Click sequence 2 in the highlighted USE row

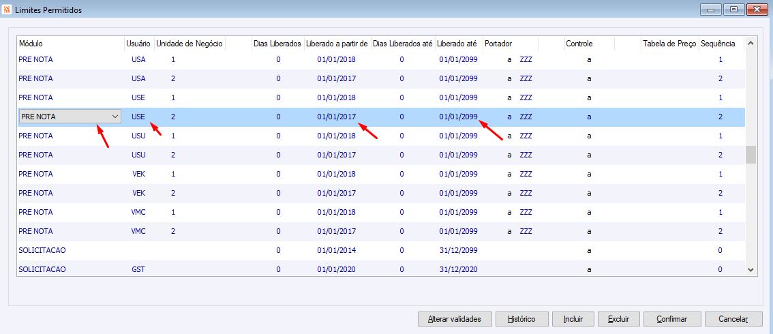(721, 117)
